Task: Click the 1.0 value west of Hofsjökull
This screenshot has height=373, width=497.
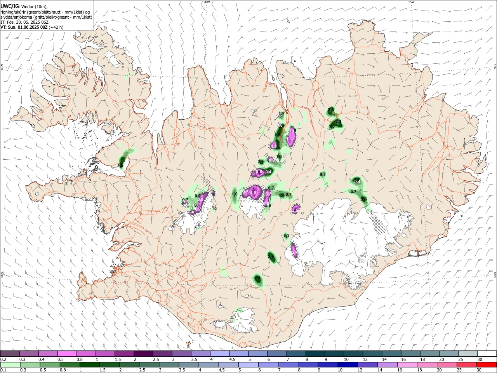Action: [235, 194]
